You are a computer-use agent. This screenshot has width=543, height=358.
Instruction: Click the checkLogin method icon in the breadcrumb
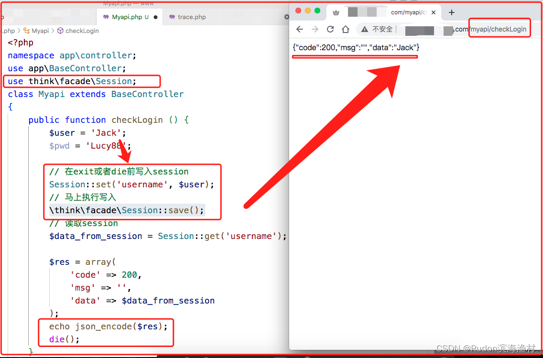61,31
